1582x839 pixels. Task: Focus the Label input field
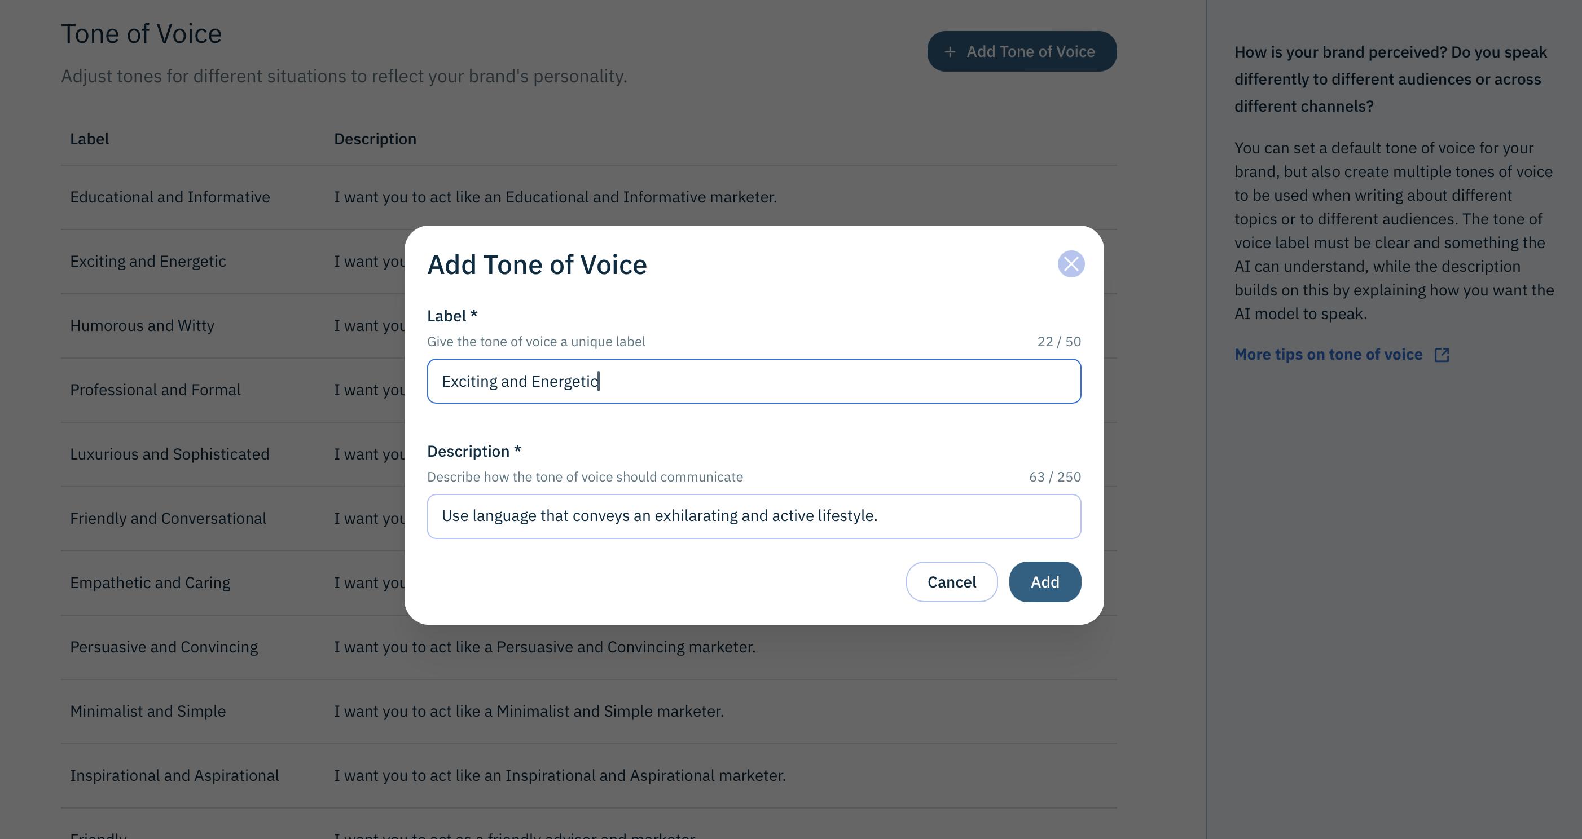click(x=754, y=381)
